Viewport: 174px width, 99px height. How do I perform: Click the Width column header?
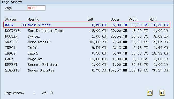(x=133, y=20)
